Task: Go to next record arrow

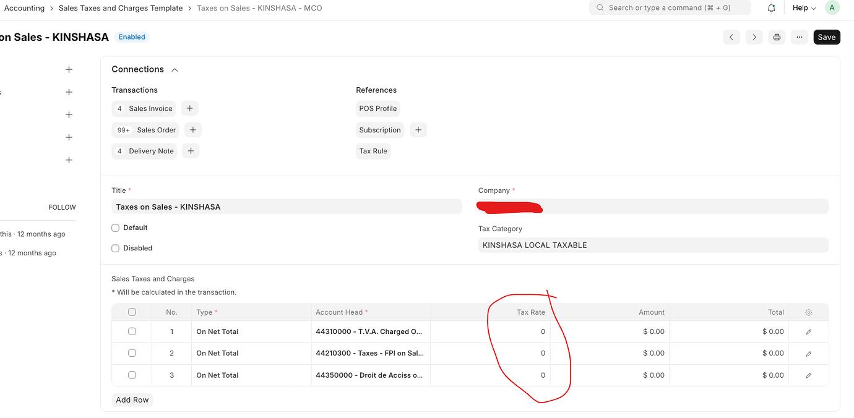Action: (x=754, y=37)
